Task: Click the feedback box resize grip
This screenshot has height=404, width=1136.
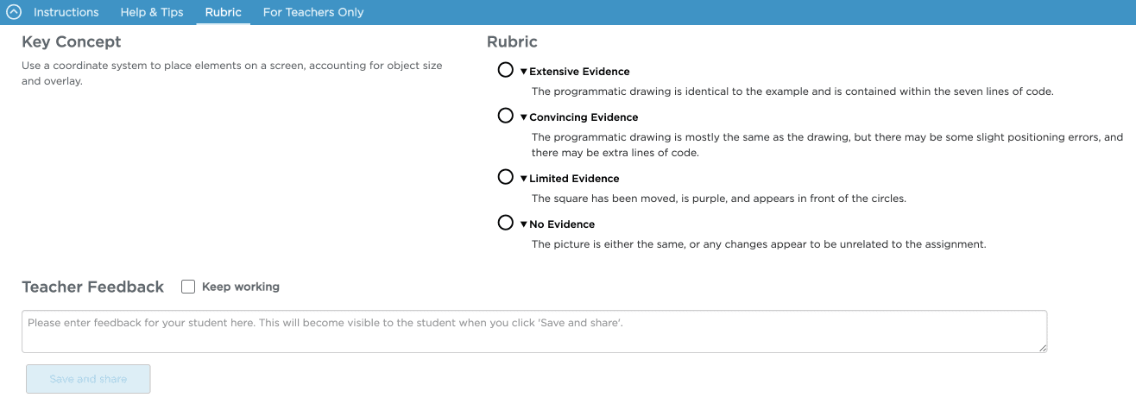Action: coord(1042,347)
